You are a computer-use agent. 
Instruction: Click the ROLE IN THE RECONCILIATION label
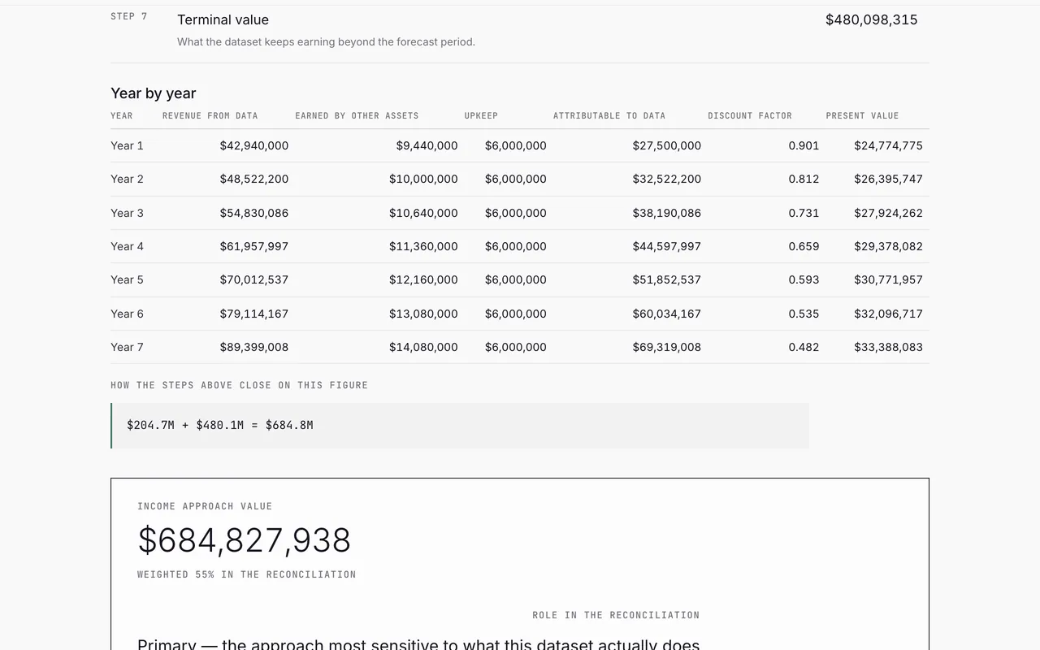[x=616, y=615]
